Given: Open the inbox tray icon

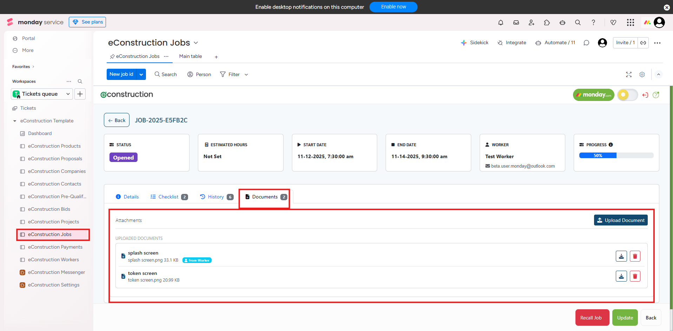Looking at the screenshot, I should tap(516, 22).
